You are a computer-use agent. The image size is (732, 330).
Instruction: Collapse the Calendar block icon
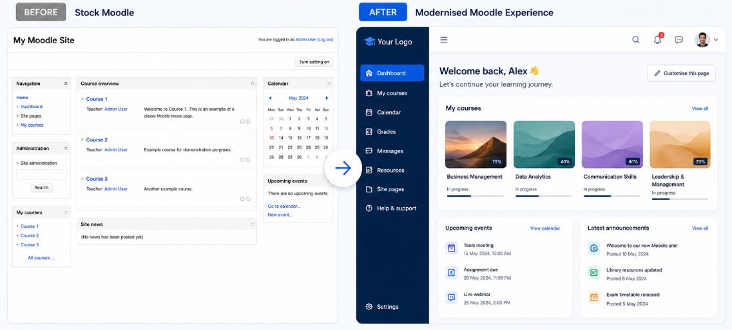pos(329,84)
